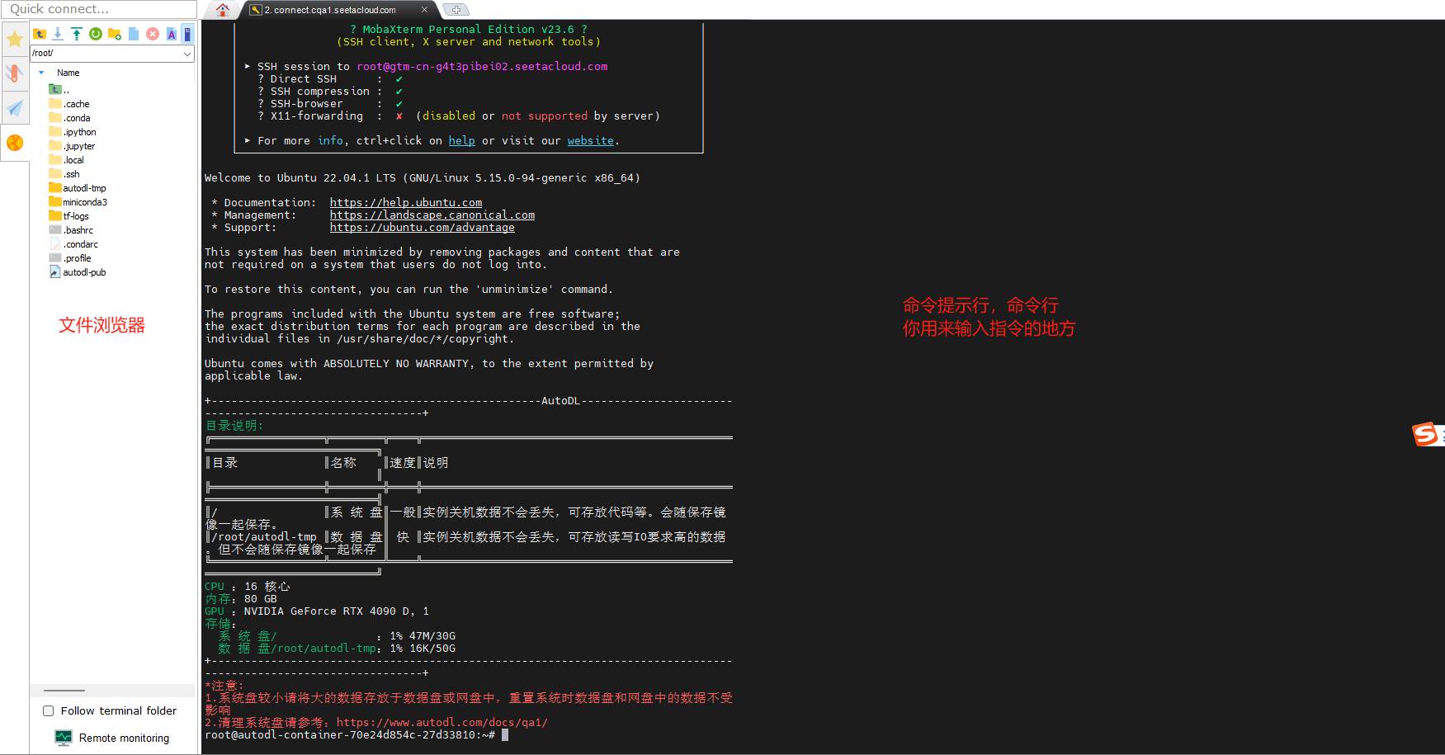The width and height of the screenshot is (1445, 755).
Task: Open https://landscape.canonical.com link
Action: click(432, 215)
